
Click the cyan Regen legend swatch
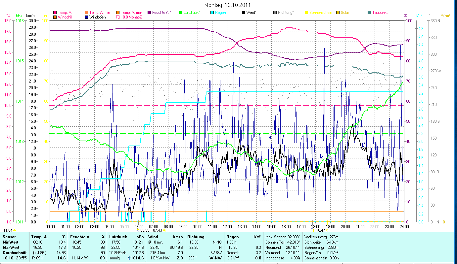click(212, 13)
